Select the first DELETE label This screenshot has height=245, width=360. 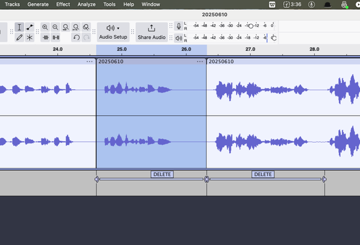[x=162, y=174]
